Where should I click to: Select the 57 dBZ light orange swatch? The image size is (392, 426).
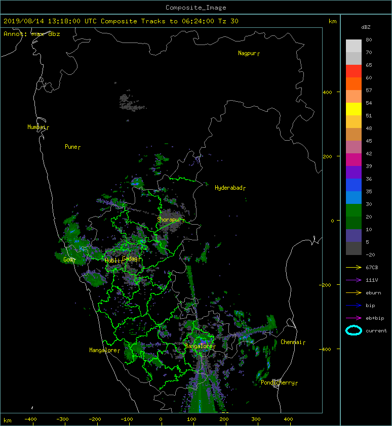click(x=354, y=96)
